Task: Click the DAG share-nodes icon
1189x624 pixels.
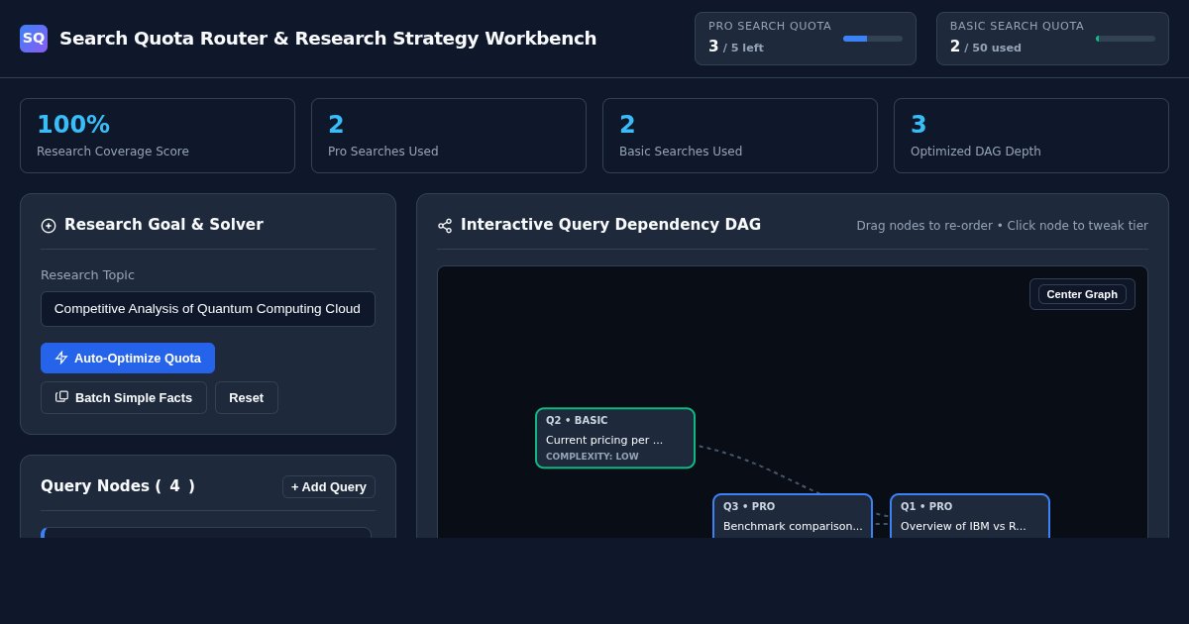Action: 445,226
